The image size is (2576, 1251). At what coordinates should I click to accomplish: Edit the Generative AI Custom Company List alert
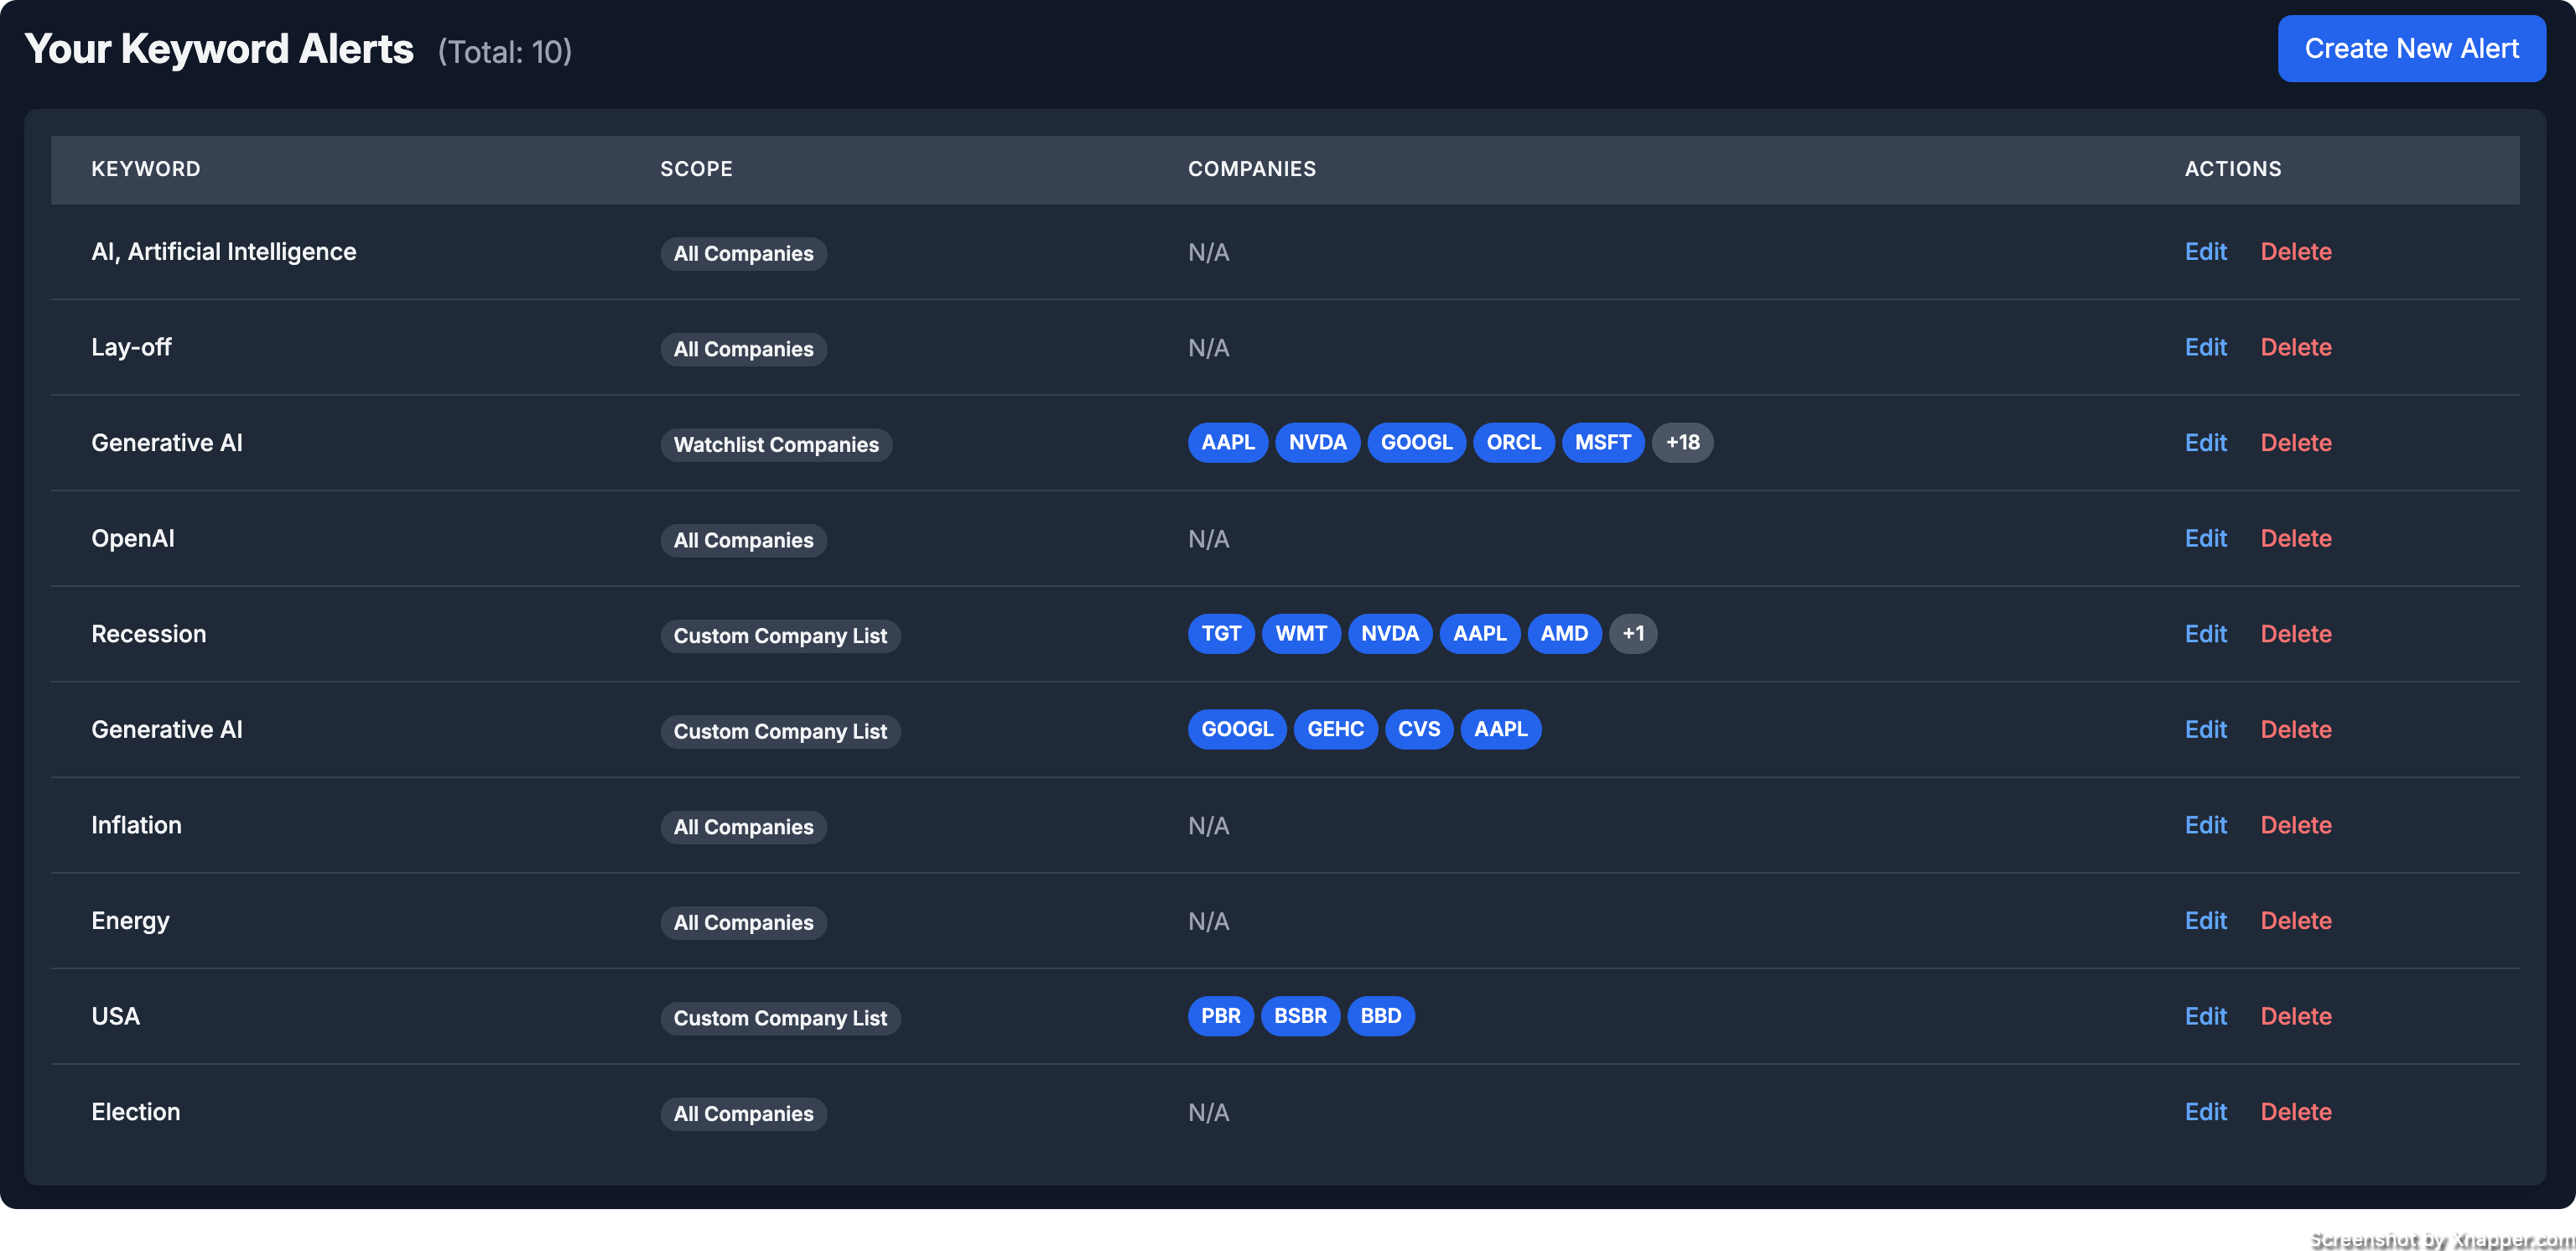click(2205, 729)
